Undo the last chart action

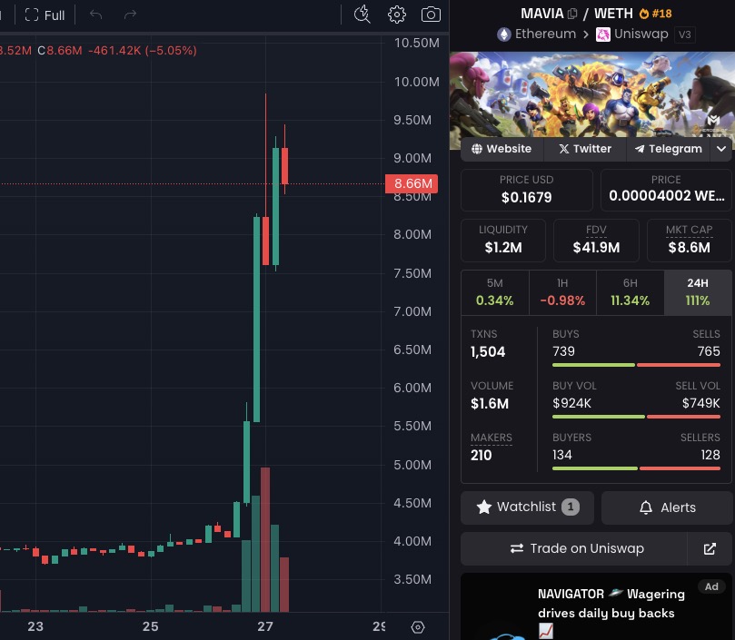pyautogui.click(x=95, y=15)
